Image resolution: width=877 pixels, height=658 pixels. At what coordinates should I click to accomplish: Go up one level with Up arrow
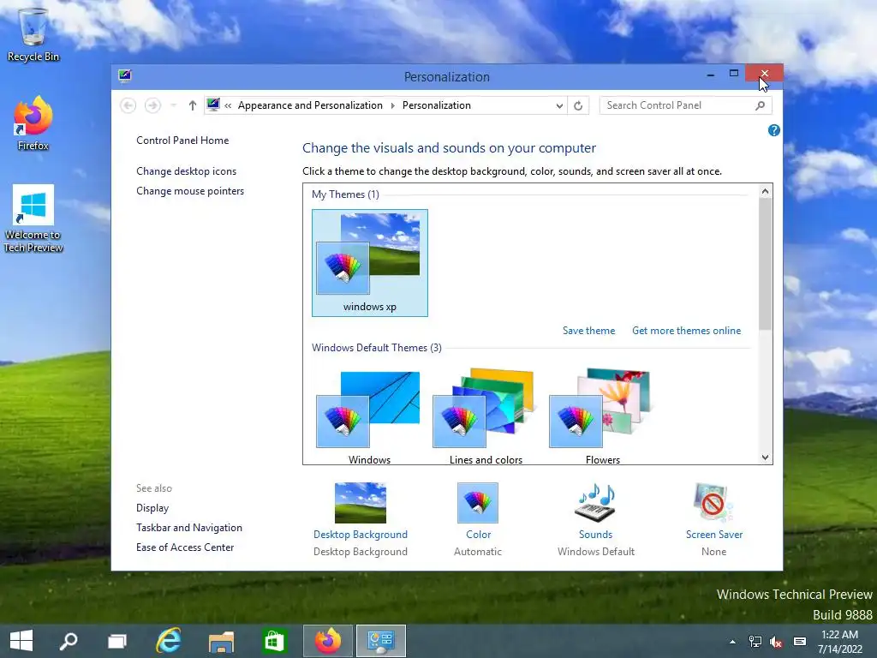pyautogui.click(x=193, y=105)
